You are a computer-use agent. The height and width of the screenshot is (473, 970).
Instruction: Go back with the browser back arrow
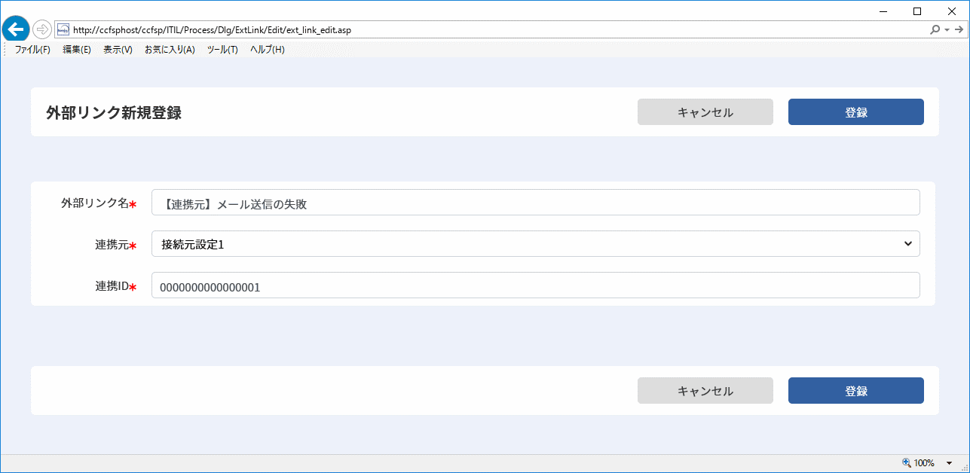pyautogui.click(x=15, y=29)
